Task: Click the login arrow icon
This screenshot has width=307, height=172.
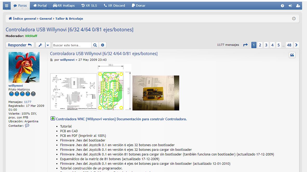Action: pyautogui.click(x=290, y=6)
